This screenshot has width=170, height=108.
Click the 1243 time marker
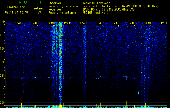tap(51, 23)
